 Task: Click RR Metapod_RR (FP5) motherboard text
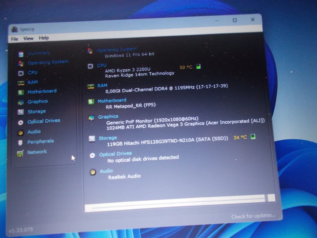point(131,106)
